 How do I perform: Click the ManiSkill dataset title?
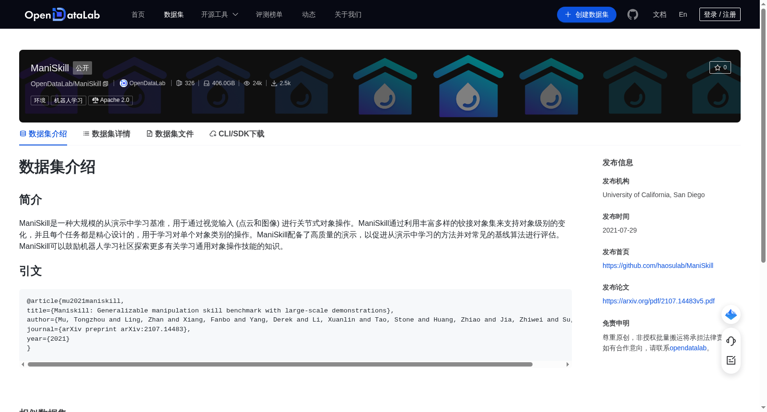[50, 68]
